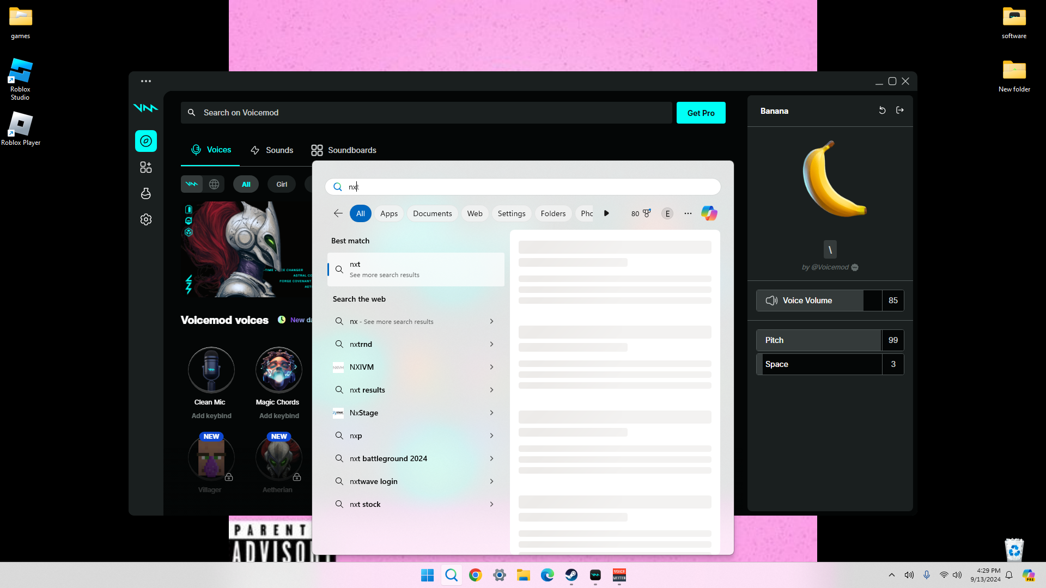Select the locked Villager voice
The image size is (1046, 588).
click(211, 458)
